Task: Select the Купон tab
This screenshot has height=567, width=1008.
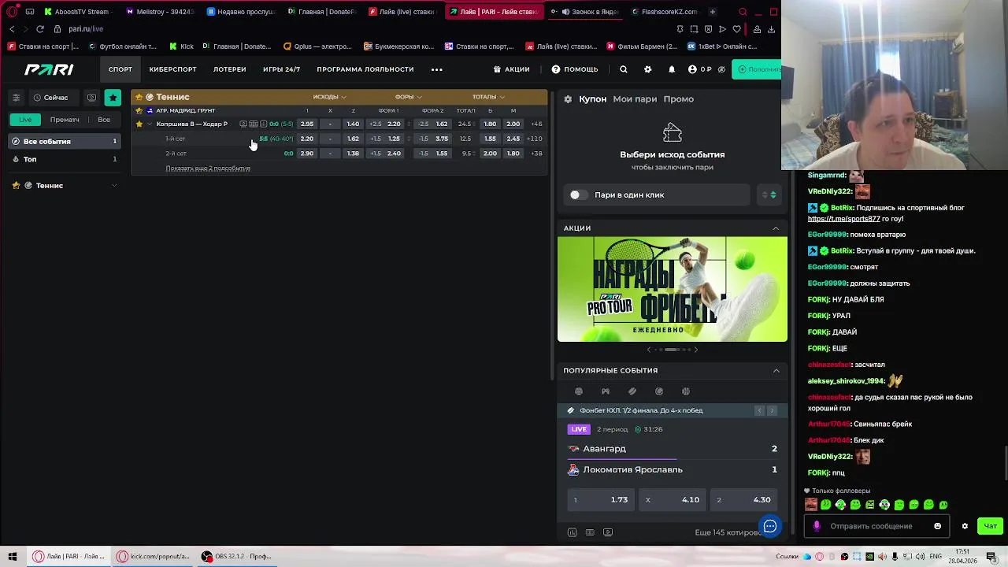Action: click(x=592, y=99)
